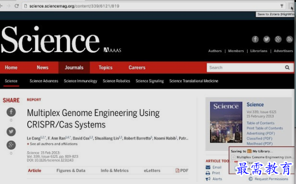Reload the page with the browser refresh icon

(x=17, y=6)
